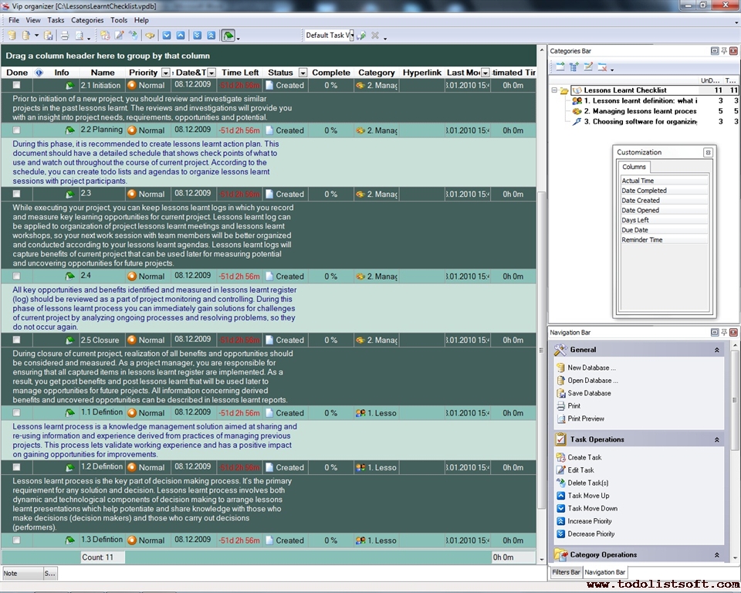Click the double down-arrow Decrease Priority toolbar icon
This screenshot has width=741, height=593.
click(197, 36)
